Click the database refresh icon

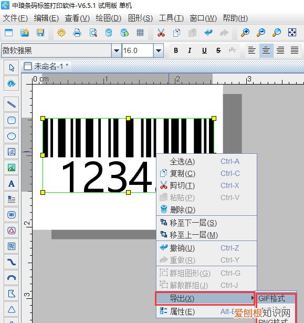point(124,33)
